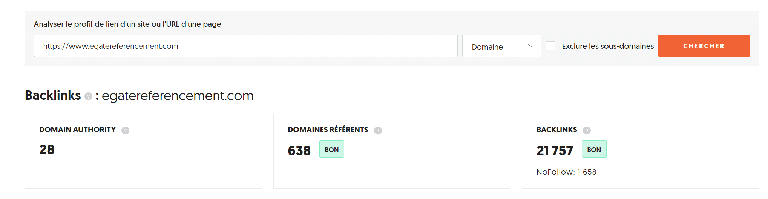Click the egatereferencement.com domain title
This screenshot has width=768, height=199.
[178, 96]
